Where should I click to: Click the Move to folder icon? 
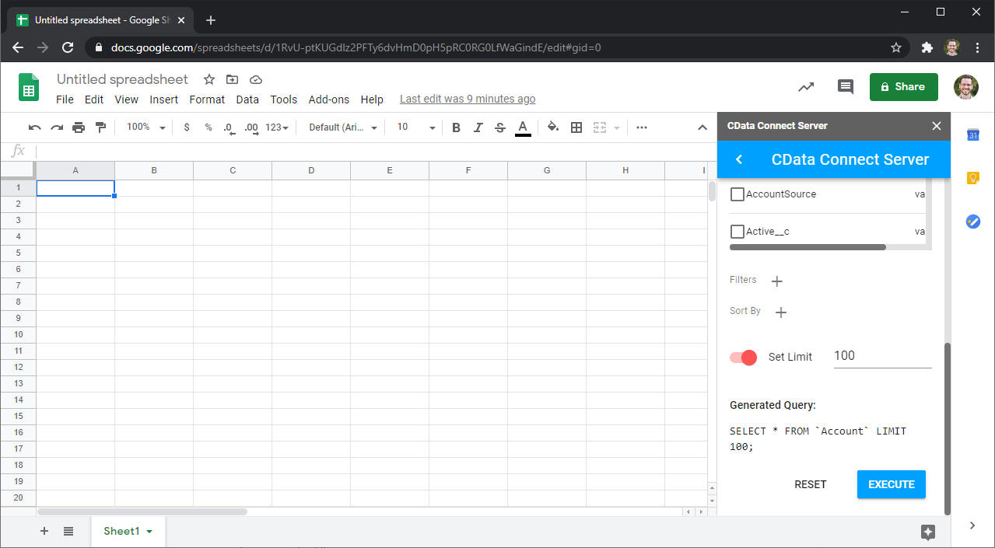click(233, 79)
